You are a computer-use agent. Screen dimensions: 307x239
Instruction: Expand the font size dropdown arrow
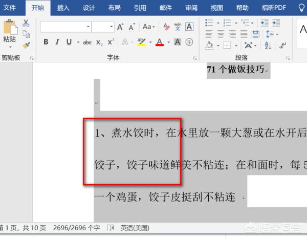tap(111, 27)
